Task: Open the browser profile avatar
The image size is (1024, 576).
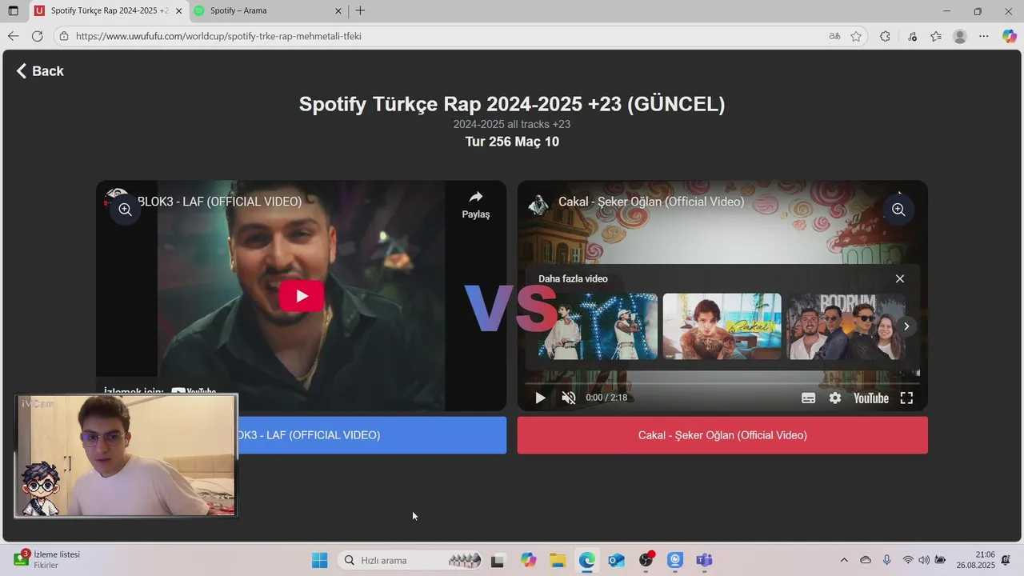Action: coord(960,36)
